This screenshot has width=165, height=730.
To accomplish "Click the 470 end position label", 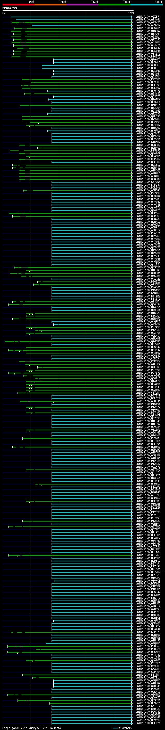I will coord(130,13).
